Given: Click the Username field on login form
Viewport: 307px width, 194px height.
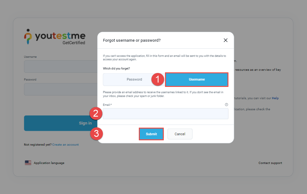Looking at the screenshot, I should 61,67.
